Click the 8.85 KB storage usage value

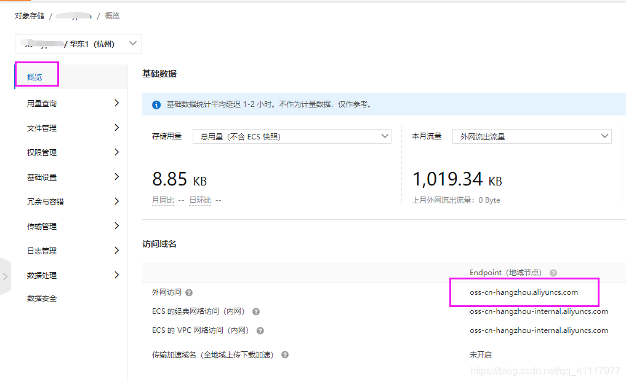pos(180,179)
